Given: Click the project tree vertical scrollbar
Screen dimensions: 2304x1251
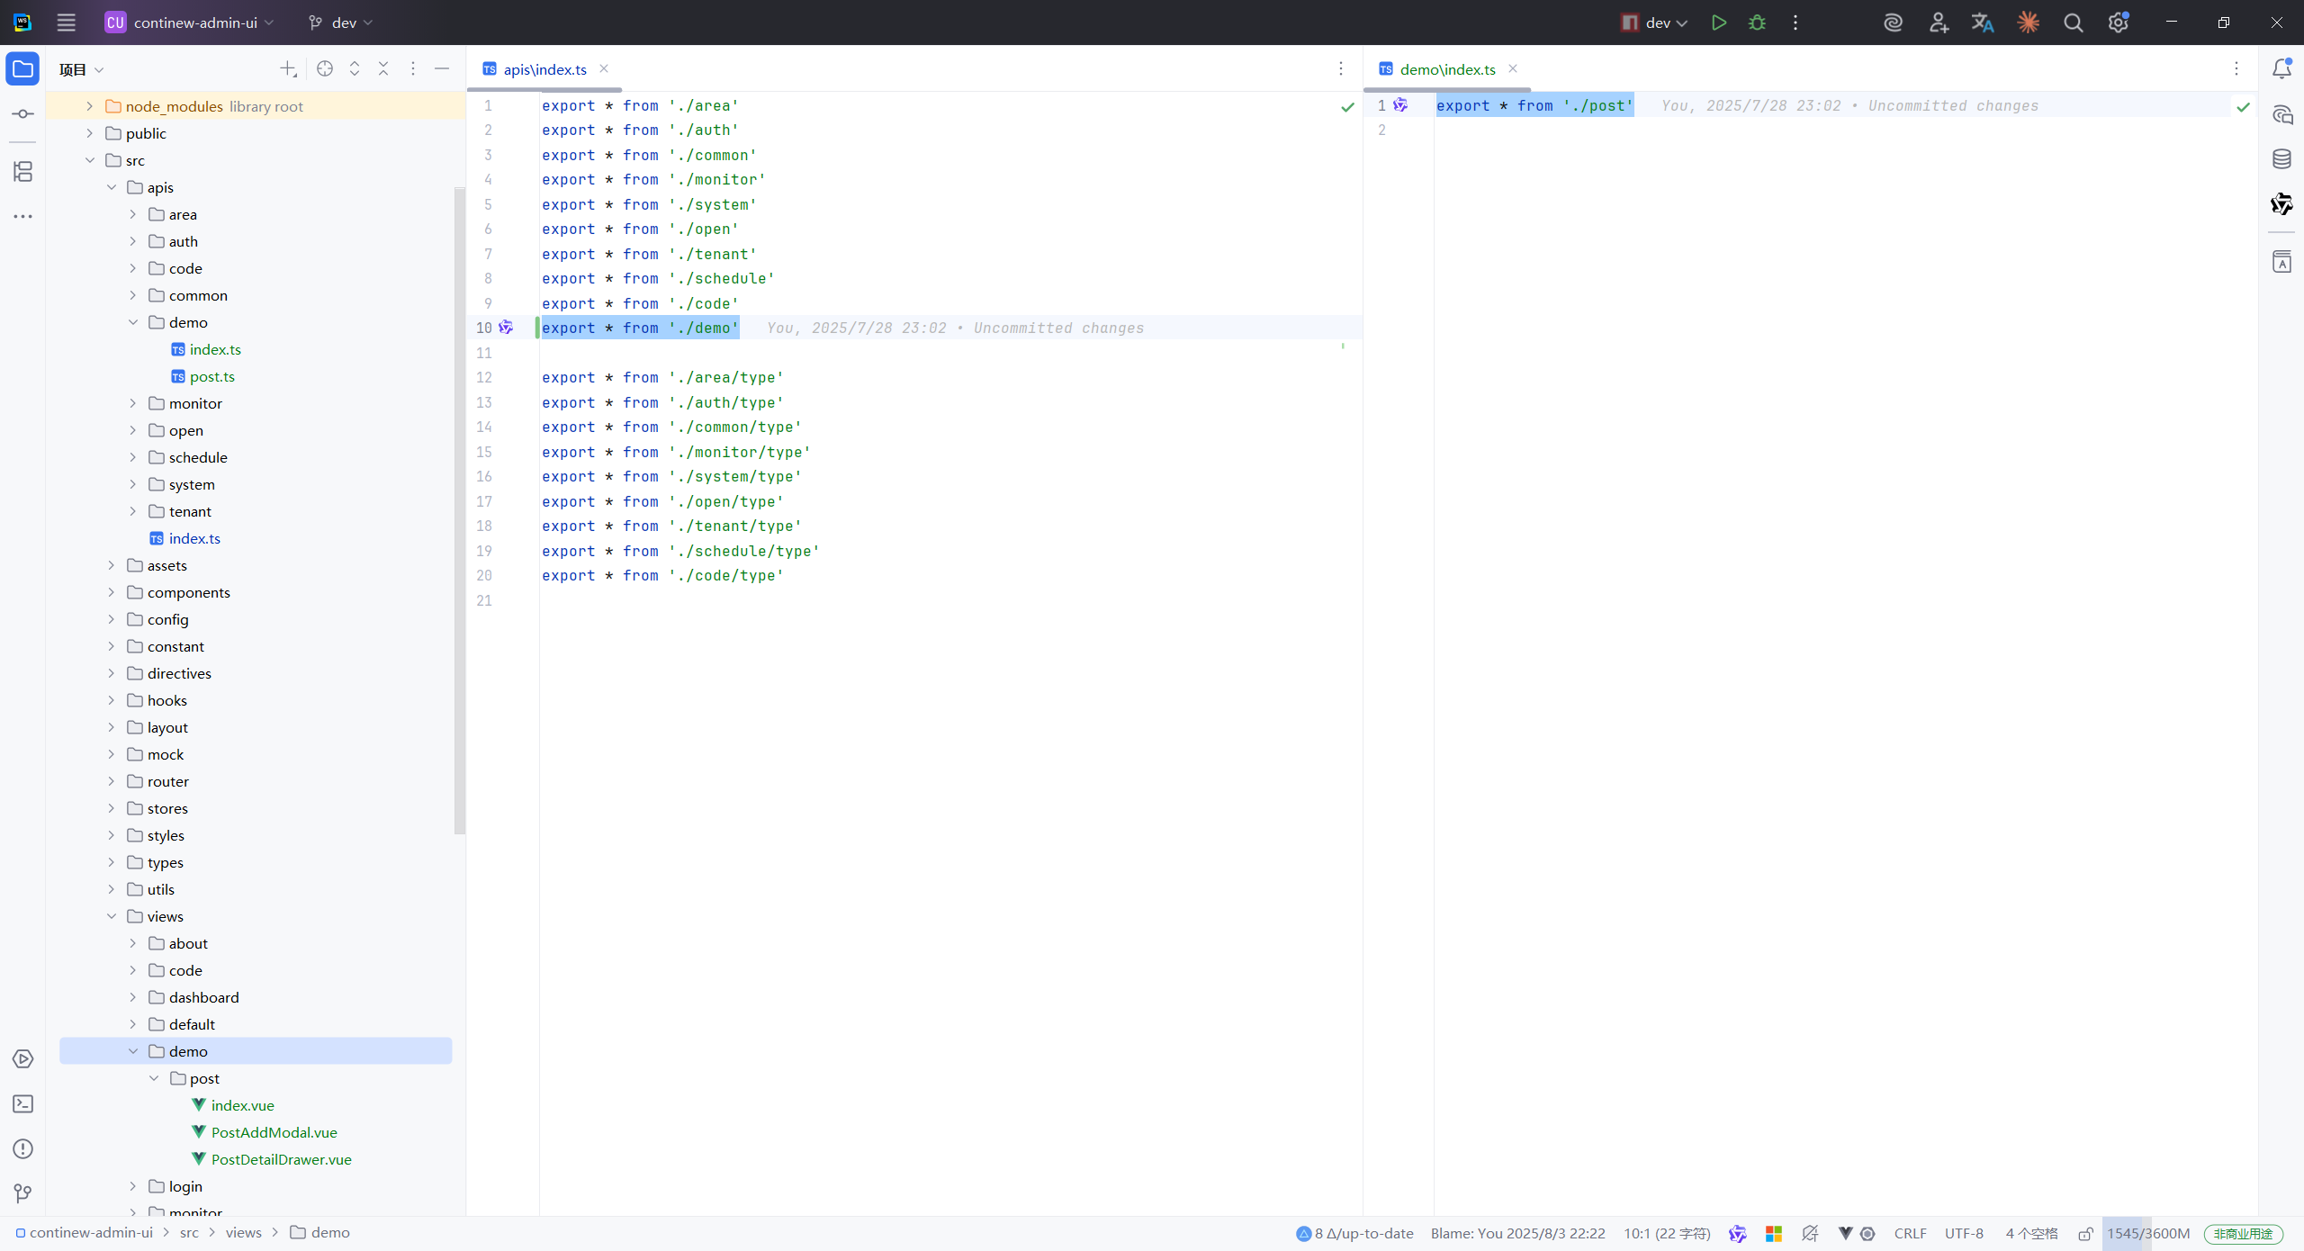Looking at the screenshot, I should (460, 510).
